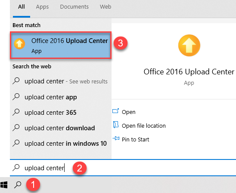This screenshot has height=193, width=236.
Task: Select 'upload center - See web results' suggestion
Action: coord(61,81)
